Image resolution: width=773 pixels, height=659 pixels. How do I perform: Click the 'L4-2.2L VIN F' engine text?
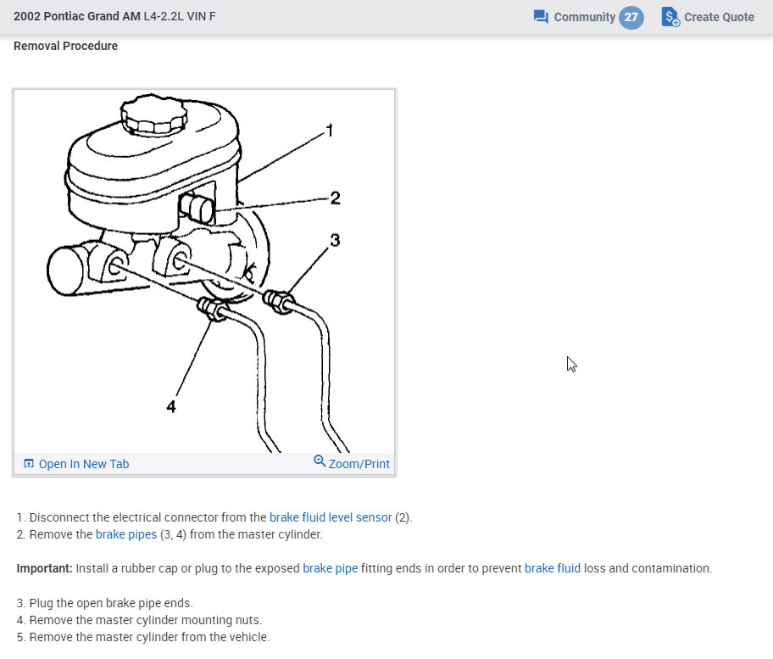click(x=180, y=16)
